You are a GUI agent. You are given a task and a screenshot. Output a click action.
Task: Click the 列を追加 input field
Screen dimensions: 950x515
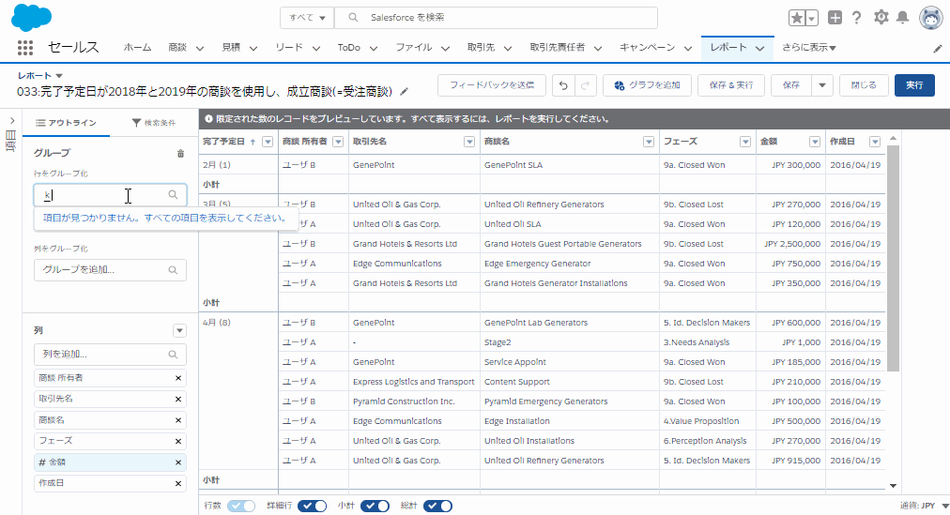pyautogui.click(x=110, y=355)
